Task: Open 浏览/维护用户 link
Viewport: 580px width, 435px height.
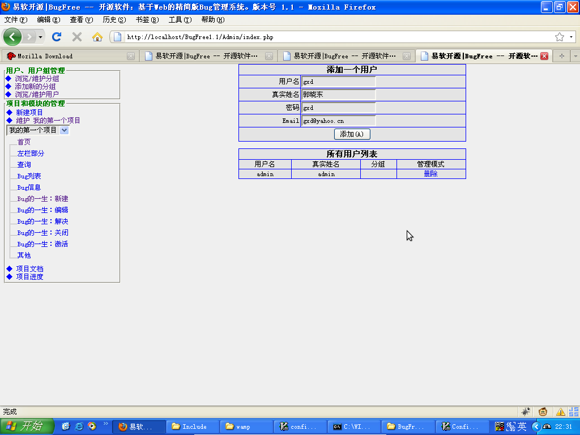Action: click(37, 95)
